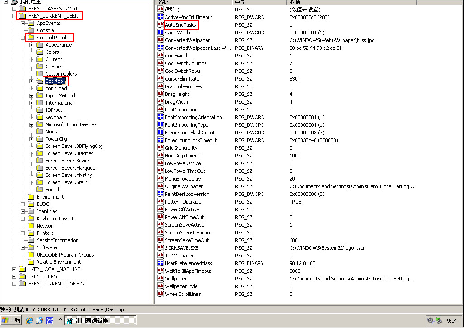Image resolution: width=464 pixels, height=328 pixels.
Task: Click the UserPreferencesMask binary value icon
Action: coord(160,263)
